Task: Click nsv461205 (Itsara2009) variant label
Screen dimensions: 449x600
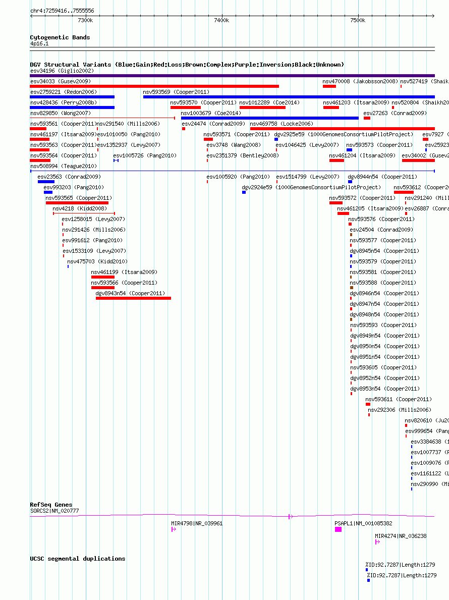Action: coord(370,208)
